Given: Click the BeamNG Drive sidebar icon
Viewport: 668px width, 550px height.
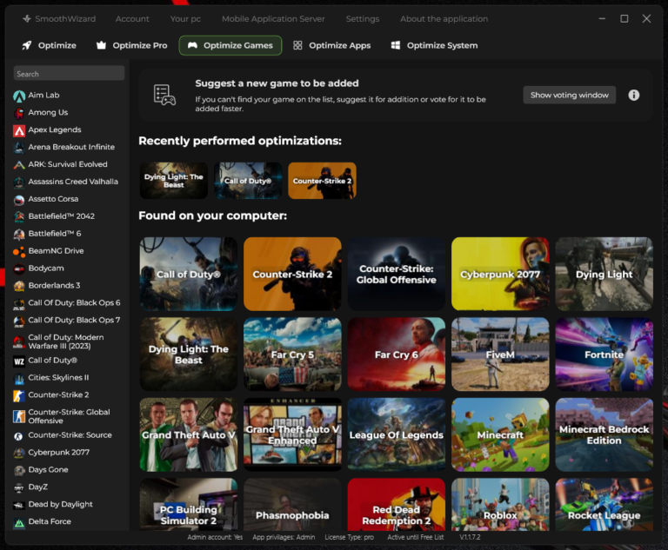Looking at the screenshot, I should [x=19, y=251].
